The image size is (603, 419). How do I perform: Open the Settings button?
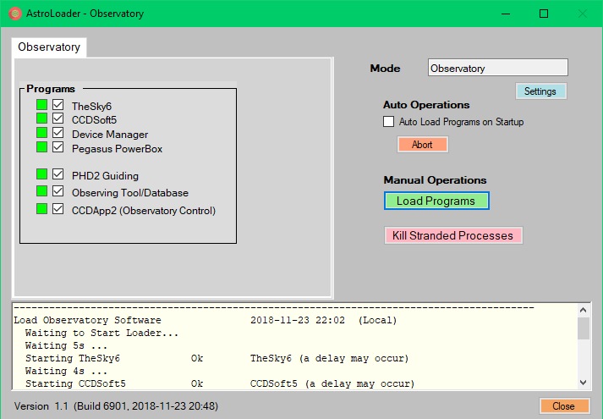point(540,91)
